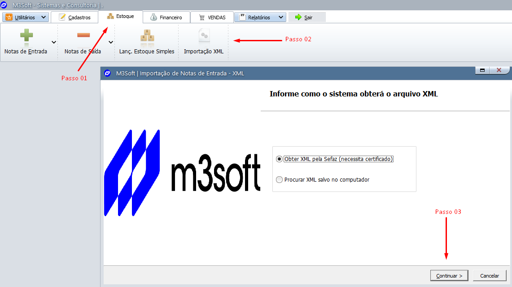Click the Lanç. Estoque Simples label
The image size is (512, 287).
(147, 52)
